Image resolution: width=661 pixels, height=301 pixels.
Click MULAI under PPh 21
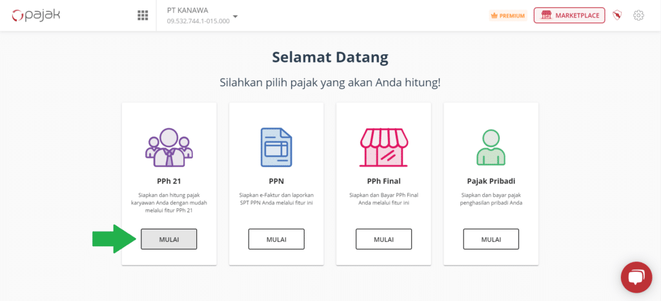169,239
